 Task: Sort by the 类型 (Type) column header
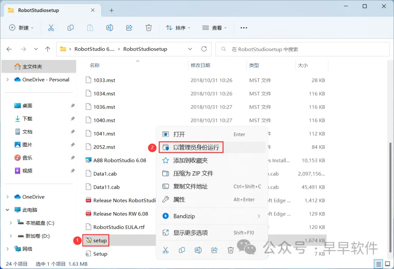pyautogui.click(x=254, y=65)
